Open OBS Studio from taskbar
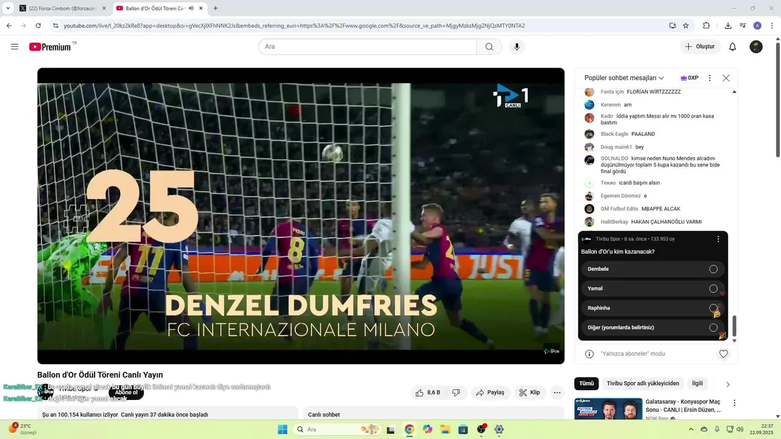This screenshot has width=781, height=439. (x=481, y=429)
